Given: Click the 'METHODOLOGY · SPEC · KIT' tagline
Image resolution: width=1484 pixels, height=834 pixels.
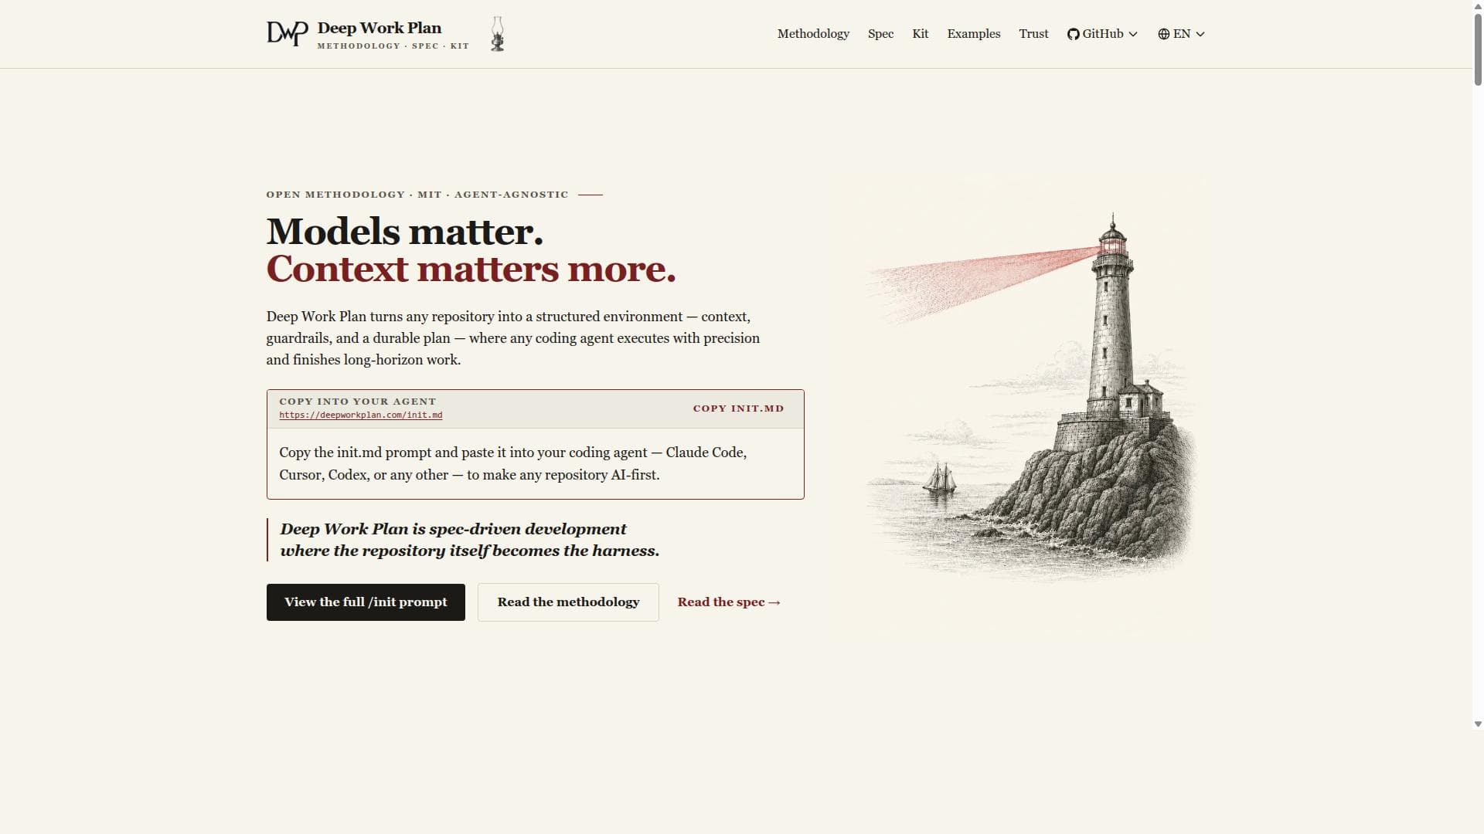Looking at the screenshot, I should [393, 46].
